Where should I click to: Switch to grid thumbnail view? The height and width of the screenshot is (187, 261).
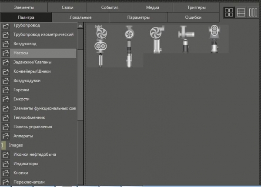(x=229, y=13)
